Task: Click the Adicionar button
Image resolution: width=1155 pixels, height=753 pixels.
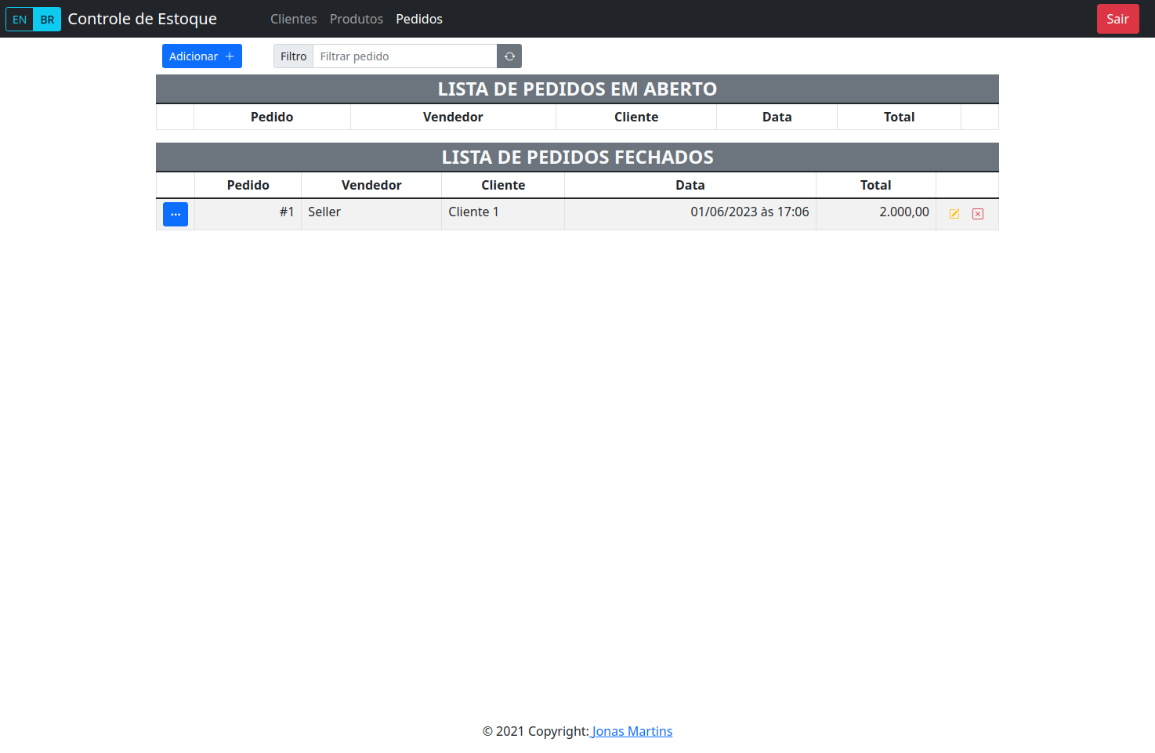Action: [x=202, y=56]
